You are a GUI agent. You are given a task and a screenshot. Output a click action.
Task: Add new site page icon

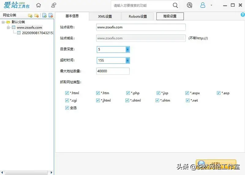tap(44, 15)
